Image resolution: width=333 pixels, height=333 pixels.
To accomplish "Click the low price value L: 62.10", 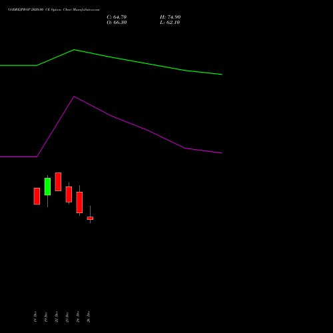I will [x=170, y=23].
